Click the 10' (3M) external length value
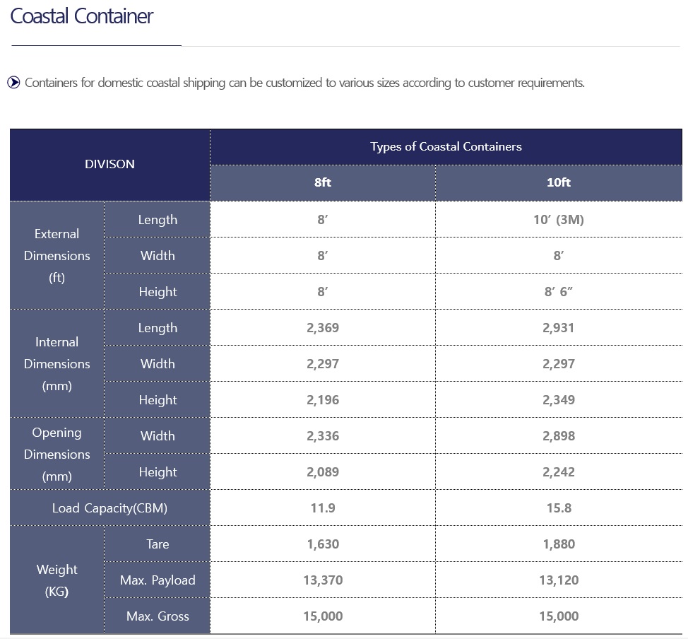 pyautogui.click(x=559, y=220)
